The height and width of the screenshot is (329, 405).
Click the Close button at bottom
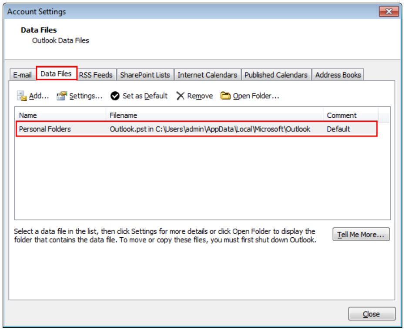[372, 314]
